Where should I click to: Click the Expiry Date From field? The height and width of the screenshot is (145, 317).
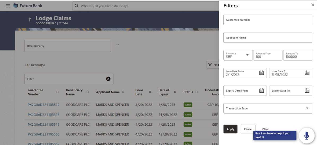(x=245, y=91)
